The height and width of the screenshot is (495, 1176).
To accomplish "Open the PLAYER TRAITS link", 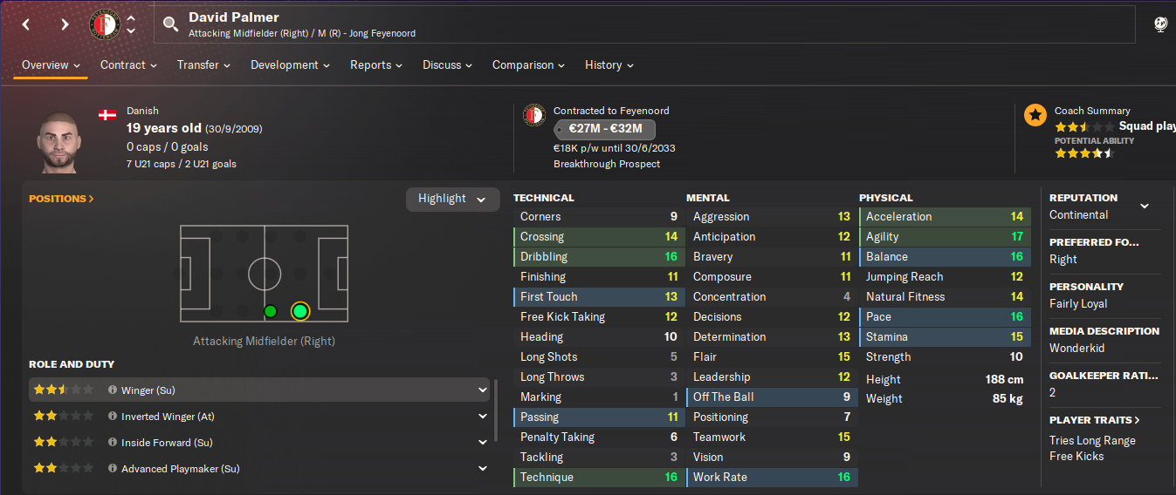I will coord(1095,420).
